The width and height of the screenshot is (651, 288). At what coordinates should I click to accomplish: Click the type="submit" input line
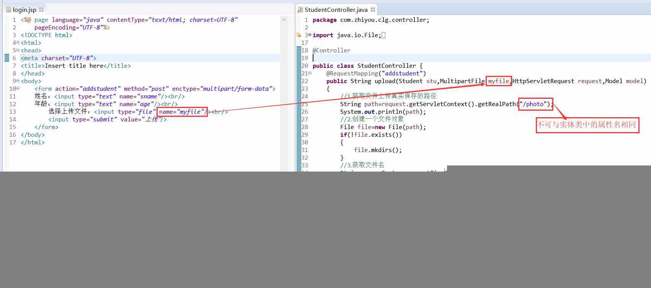click(108, 119)
